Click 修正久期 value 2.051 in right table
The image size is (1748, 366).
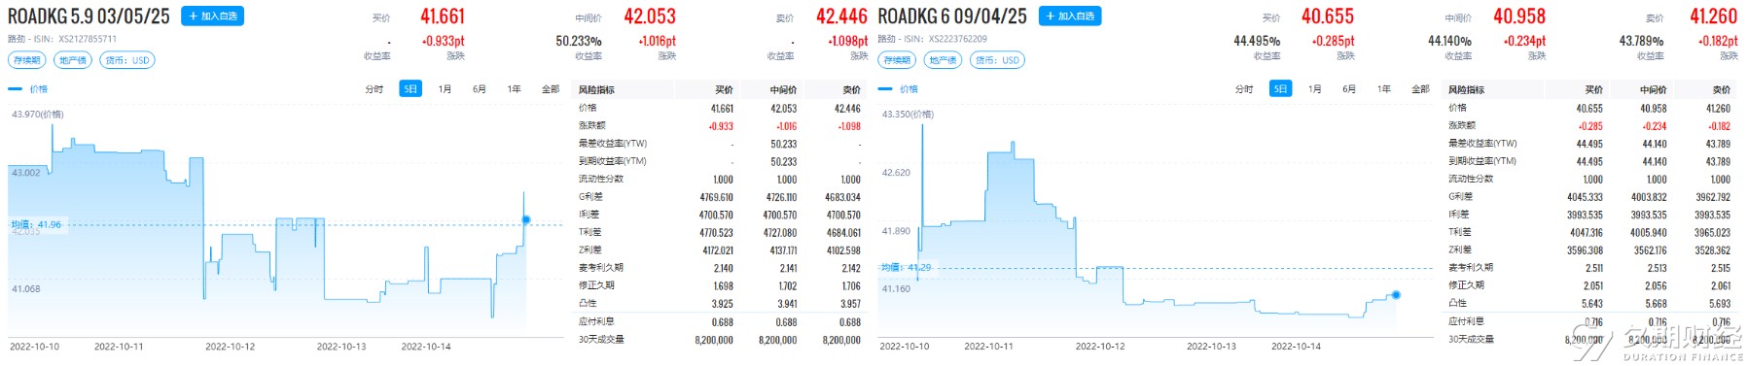(x=1593, y=285)
